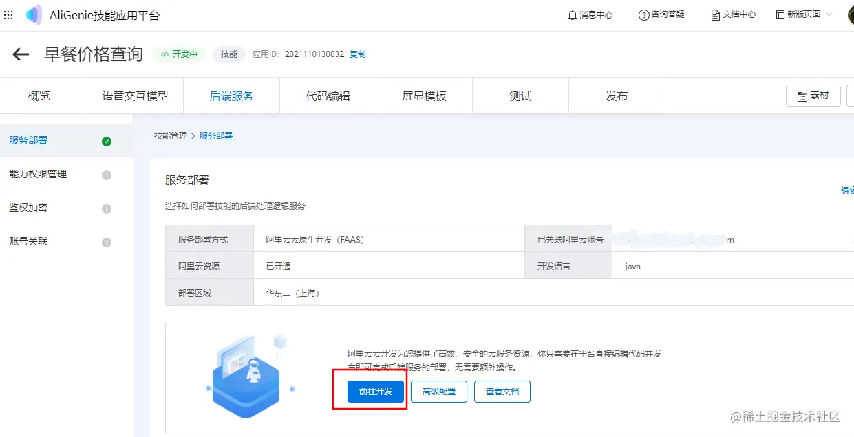Select 服务部署 in the sidebar
Viewport: 854px width, 437px height.
pos(66,140)
